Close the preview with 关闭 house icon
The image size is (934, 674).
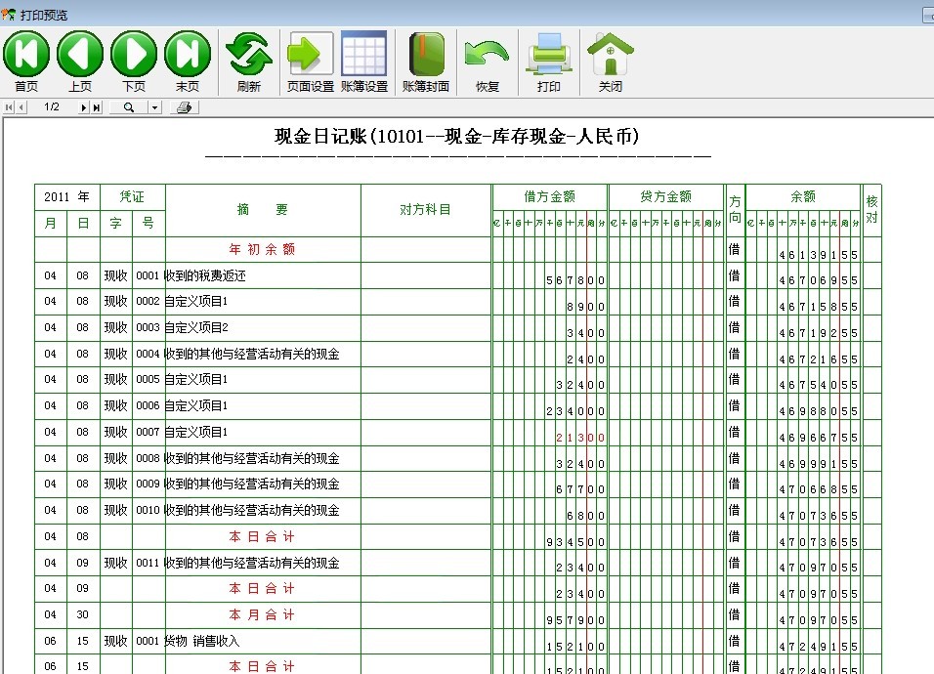[x=611, y=62]
